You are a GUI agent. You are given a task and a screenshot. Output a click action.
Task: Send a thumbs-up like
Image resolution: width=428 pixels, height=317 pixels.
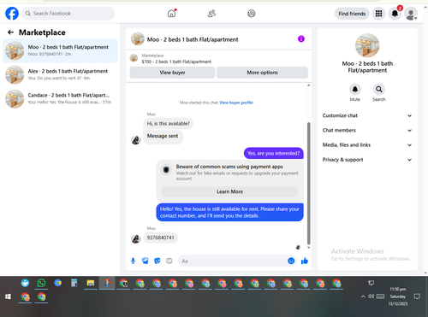pos(305,261)
